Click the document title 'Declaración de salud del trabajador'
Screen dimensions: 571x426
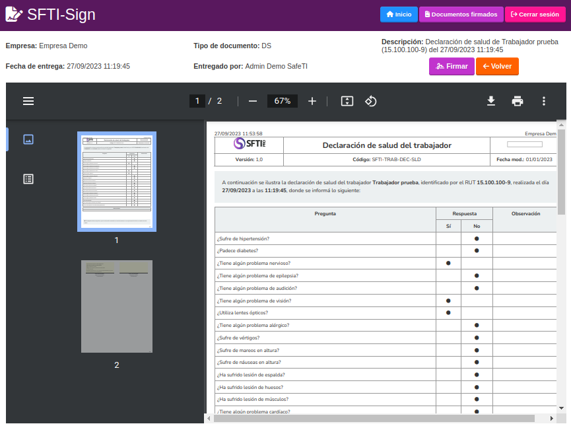pyautogui.click(x=387, y=145)
